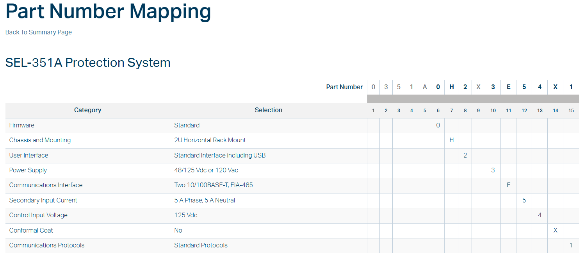Image resolution: width=584 pixels, height=256 pixels.
Task: Click position number 8 in the header row
Action: (465, 111)
